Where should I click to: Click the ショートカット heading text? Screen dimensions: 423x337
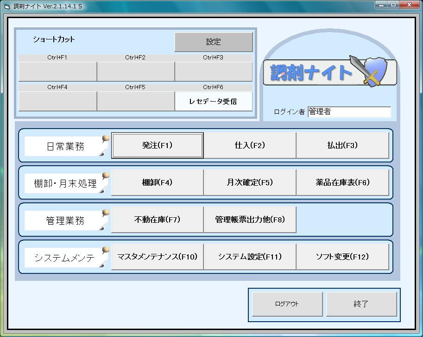(x=54, y=39)
